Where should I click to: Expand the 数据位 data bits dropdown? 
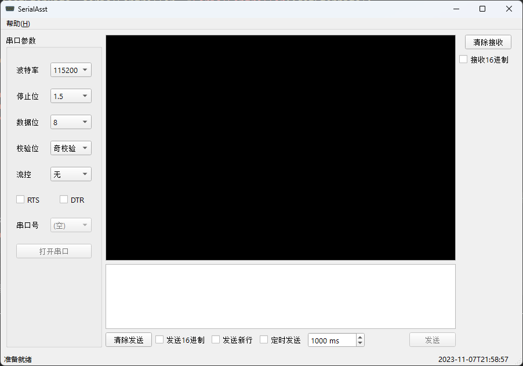coord(71,122)
